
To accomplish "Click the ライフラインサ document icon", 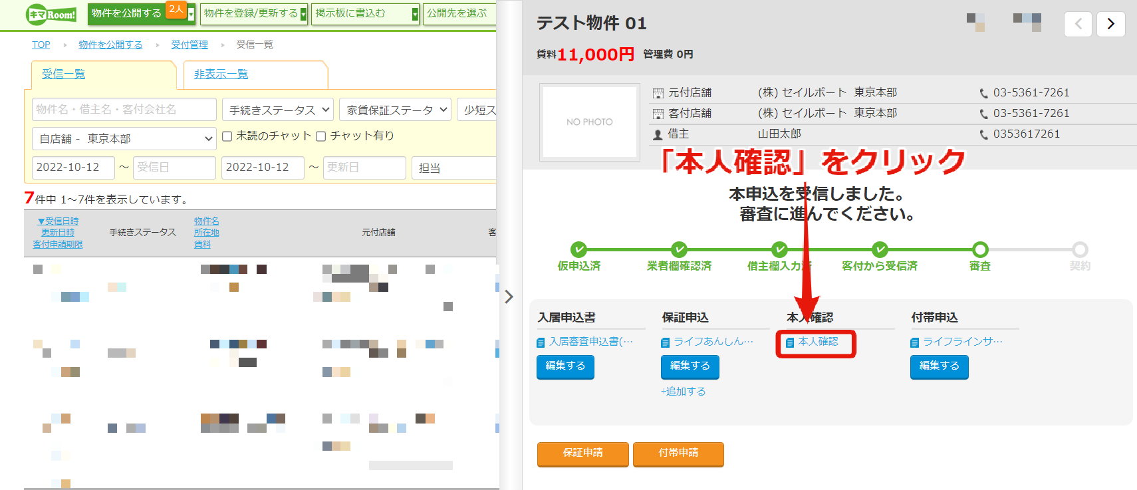I will click(x=914, y=342).
